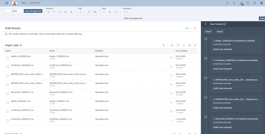Expand import data dropdown in Draft Sources
Screen dimensions: 265x134
point(190,28)
